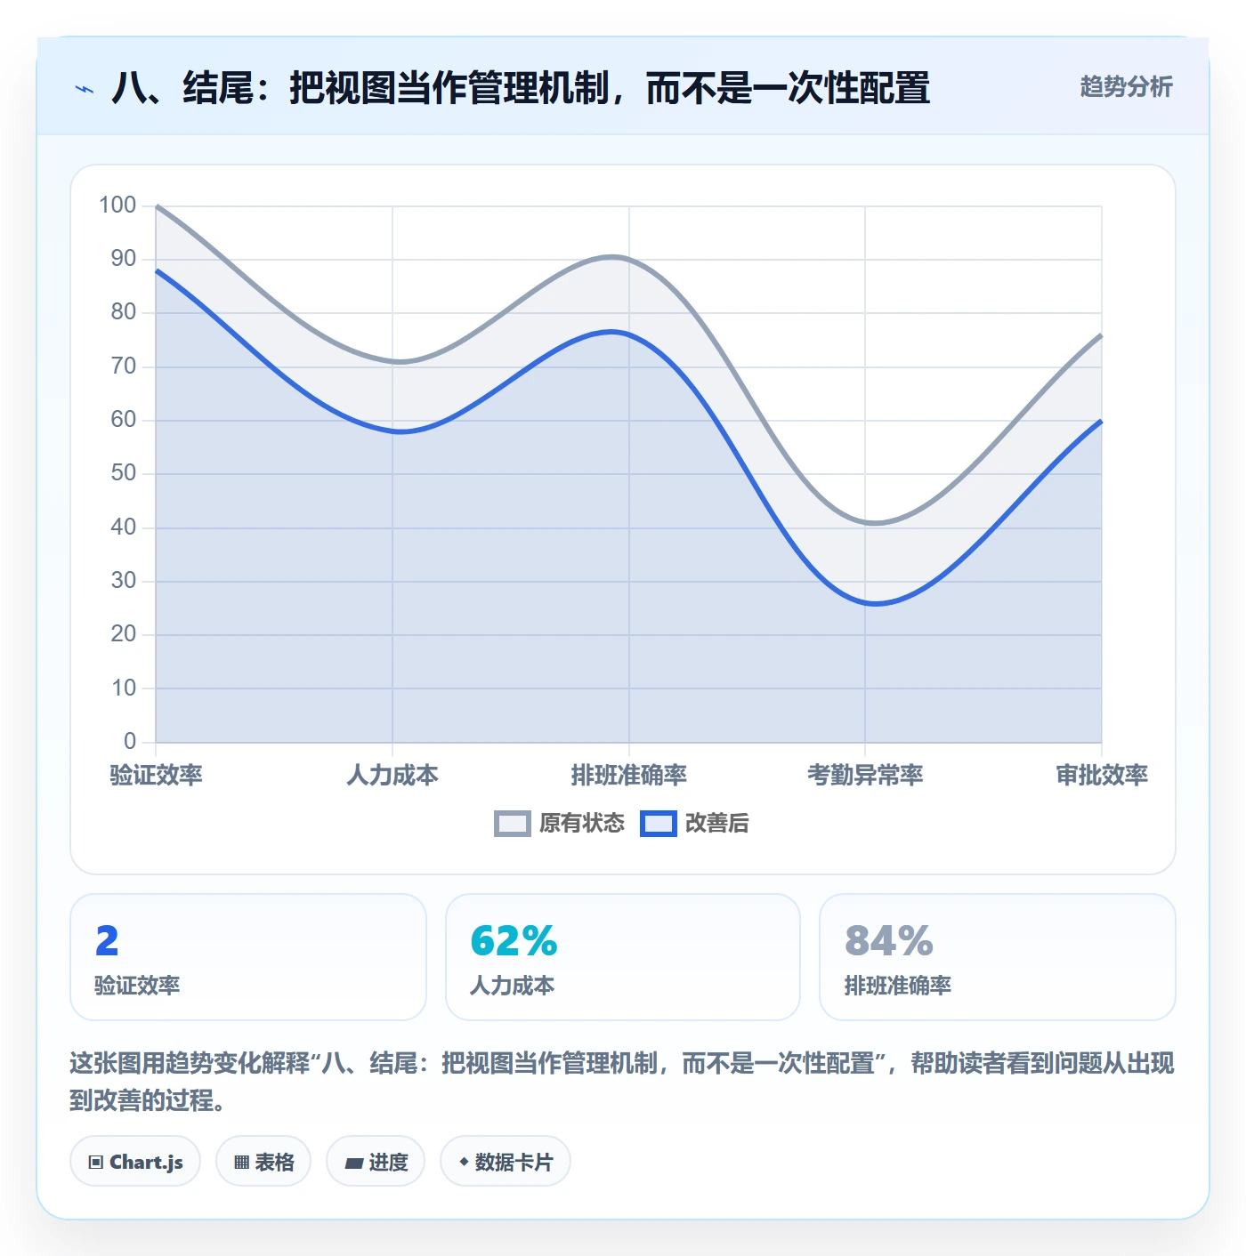Select the 表格 tag chip

click(x=263, y=1161)
